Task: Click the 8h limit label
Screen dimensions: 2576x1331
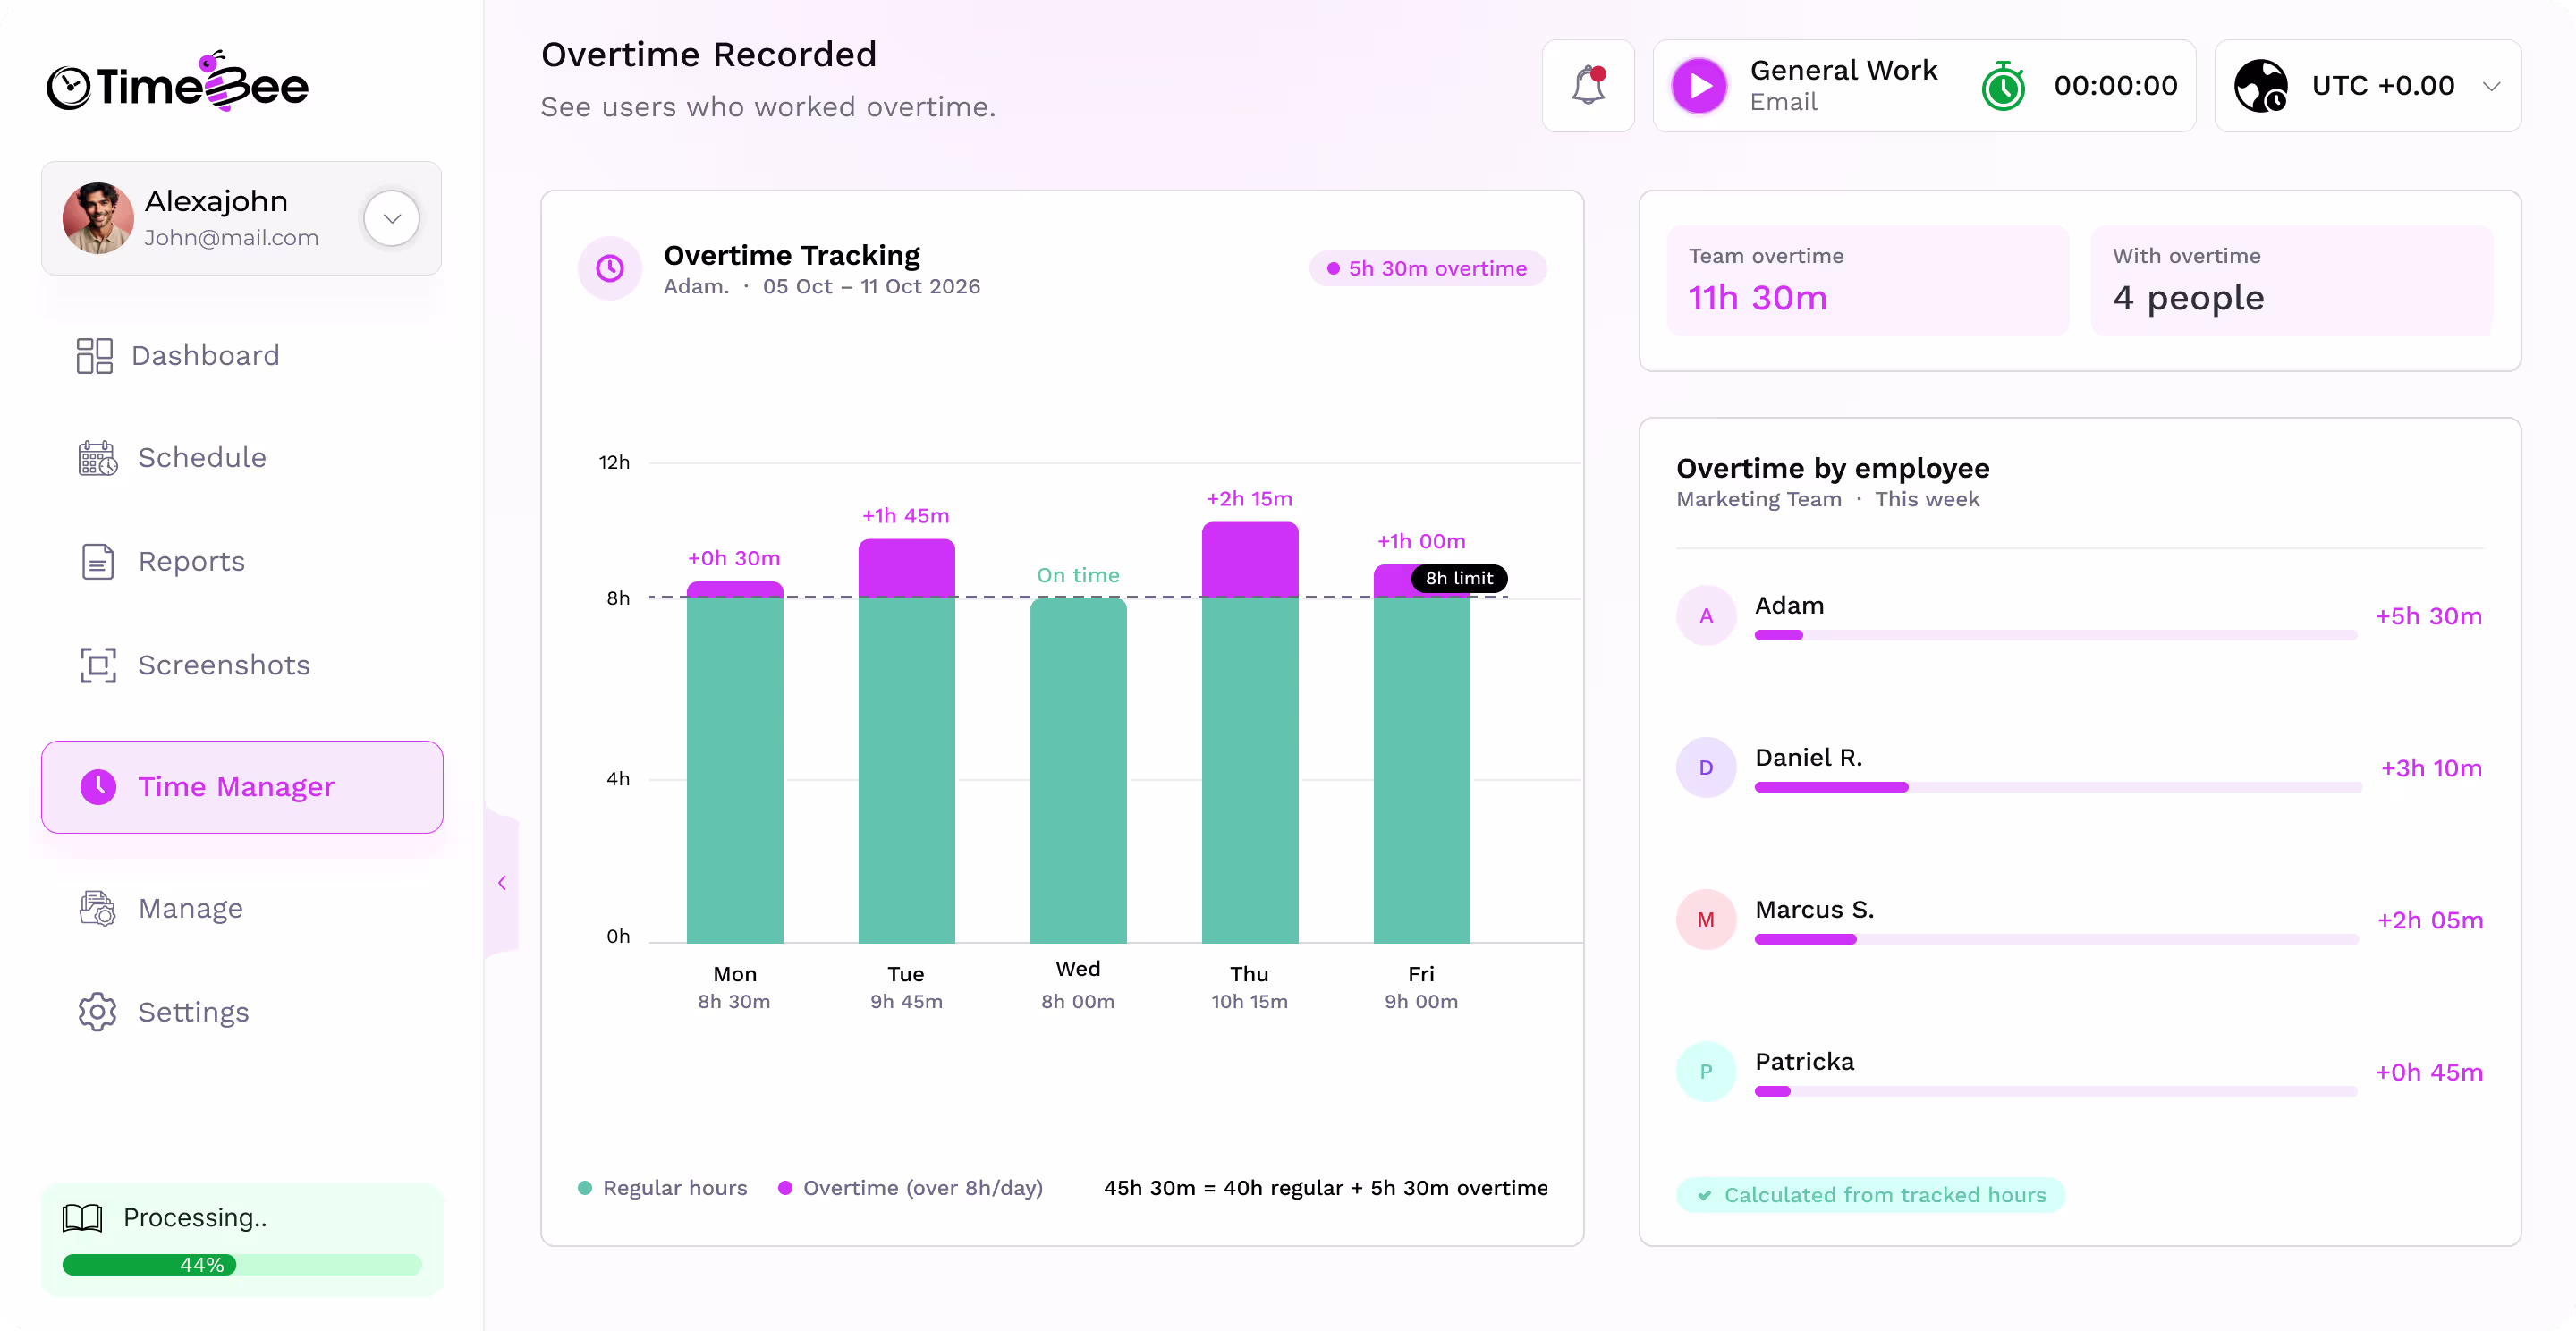Action: (x=1459, y=578)
